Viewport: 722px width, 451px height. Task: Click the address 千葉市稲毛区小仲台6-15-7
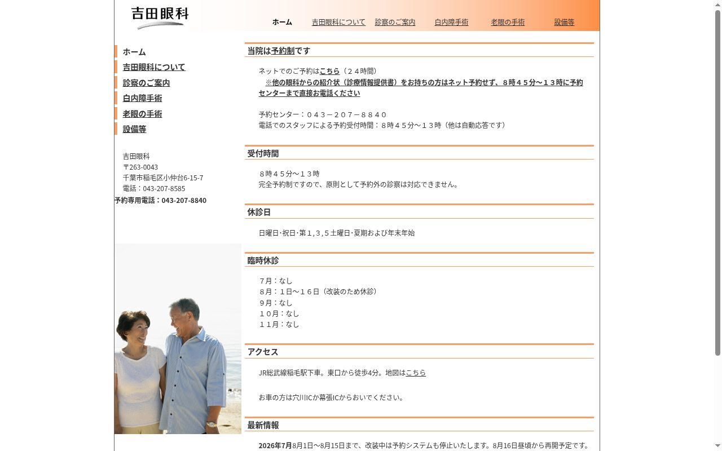(x=163, y=178)
